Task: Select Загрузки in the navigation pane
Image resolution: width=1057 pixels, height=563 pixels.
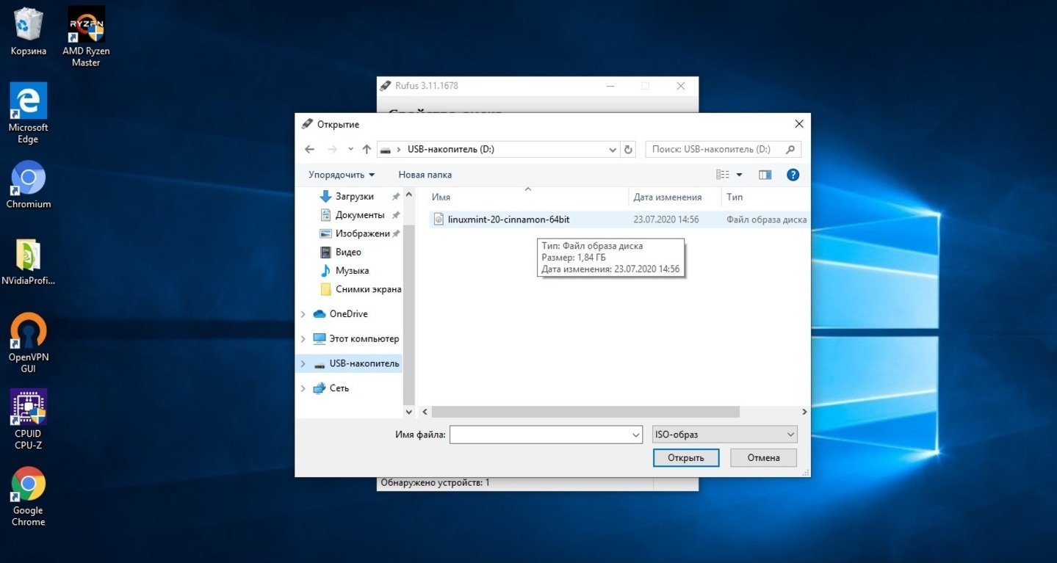Action: [x=354, y=196]
